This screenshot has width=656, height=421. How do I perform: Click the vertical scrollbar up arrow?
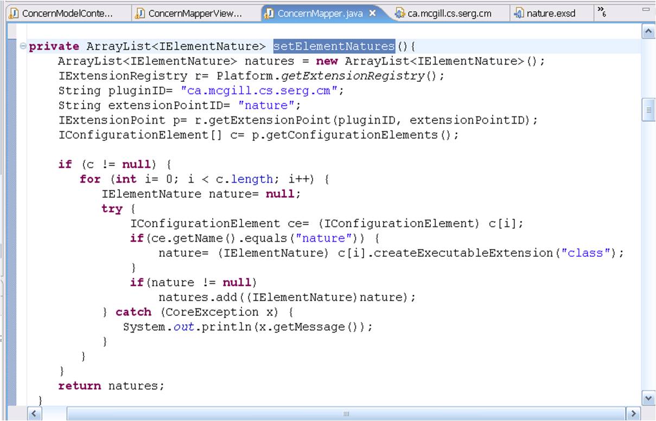pyautogui.click(x=648, y=32)
